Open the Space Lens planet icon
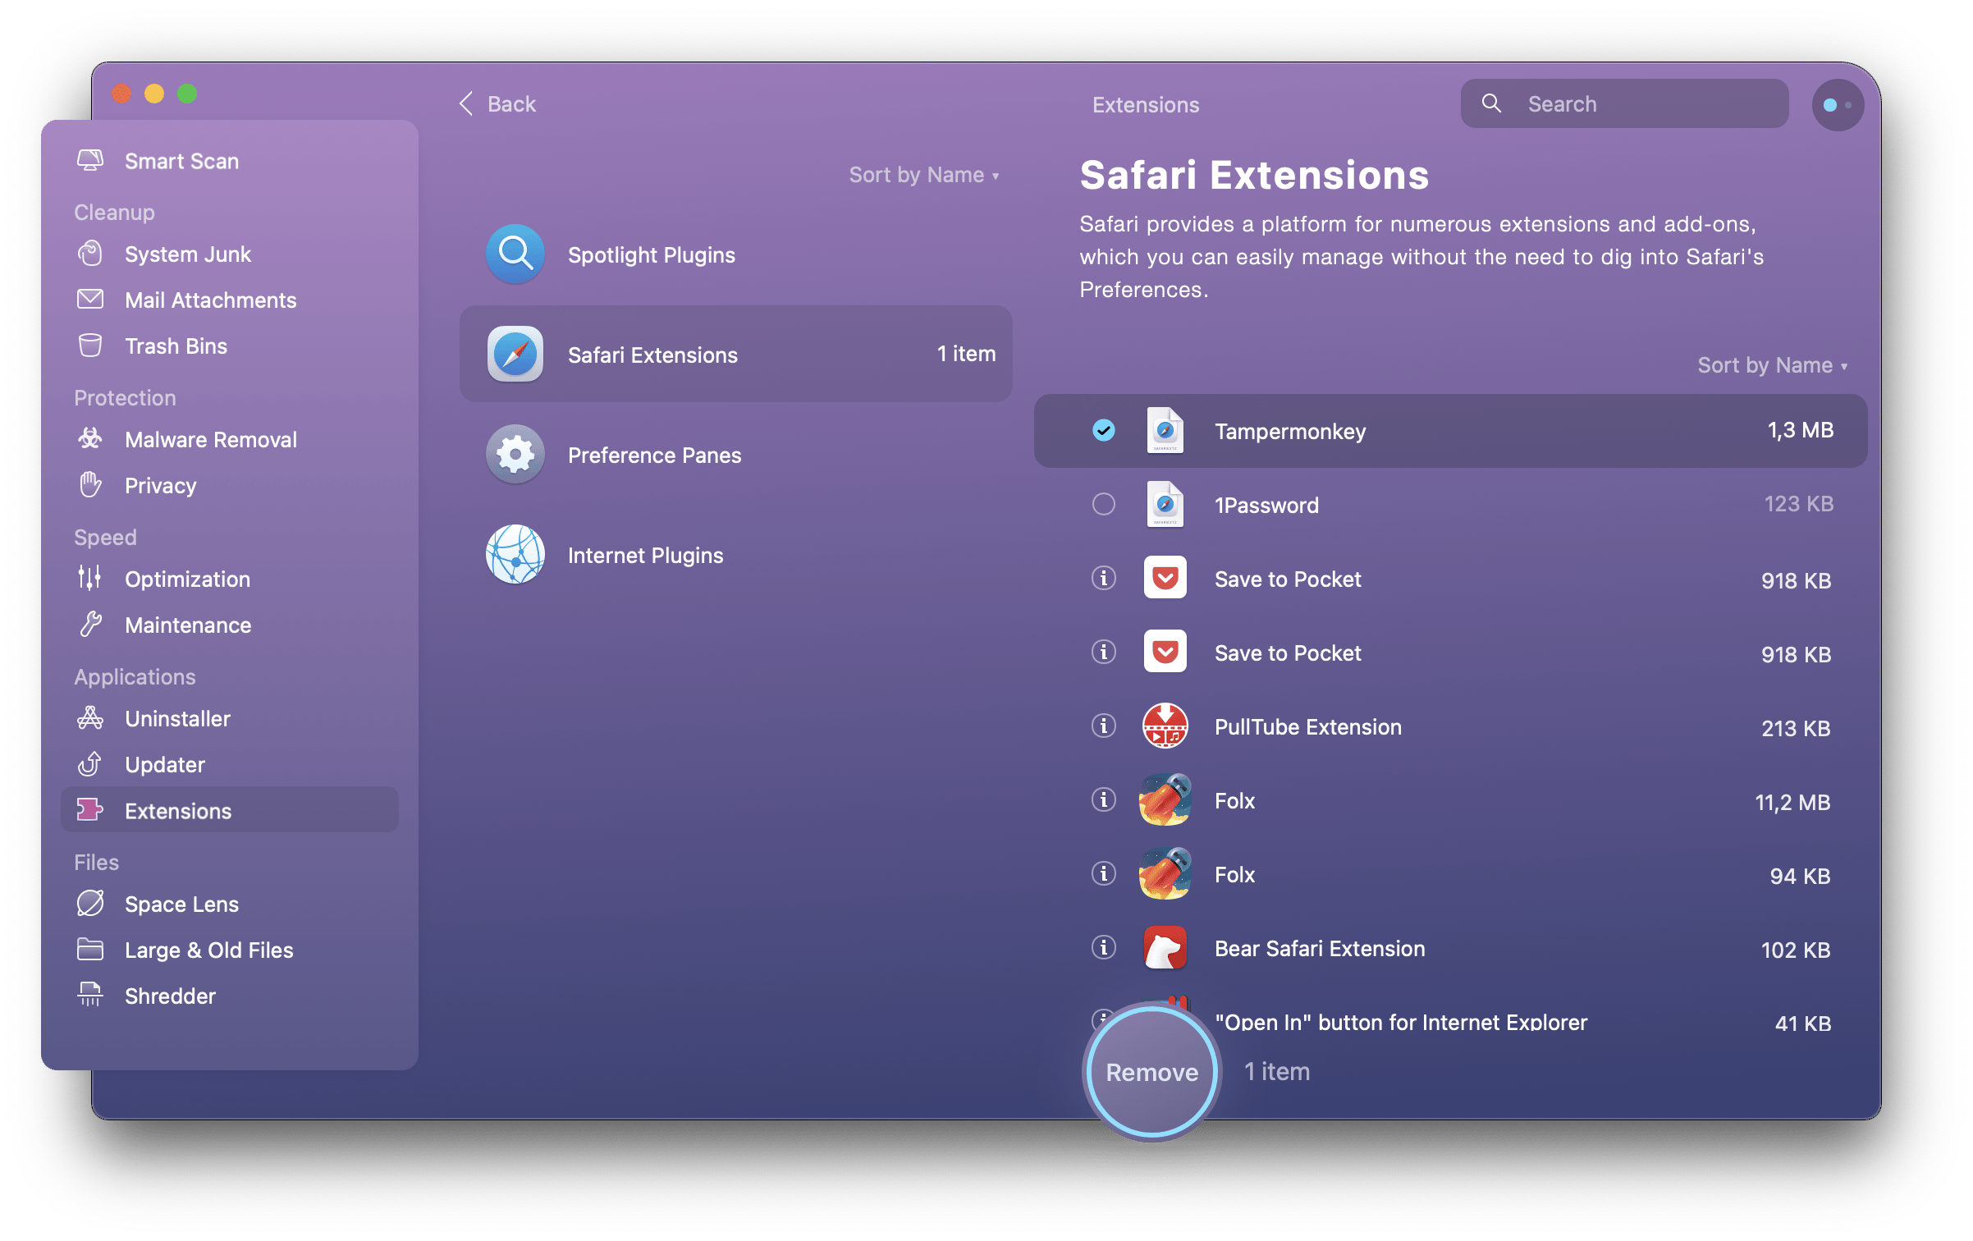 tap(90, 904)
